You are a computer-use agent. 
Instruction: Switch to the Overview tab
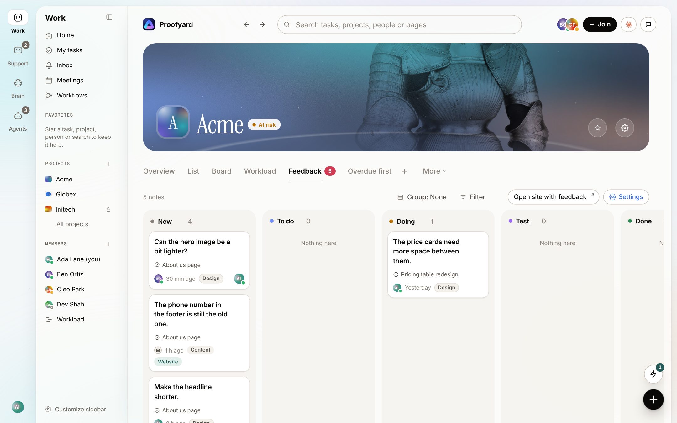[159, 171]
